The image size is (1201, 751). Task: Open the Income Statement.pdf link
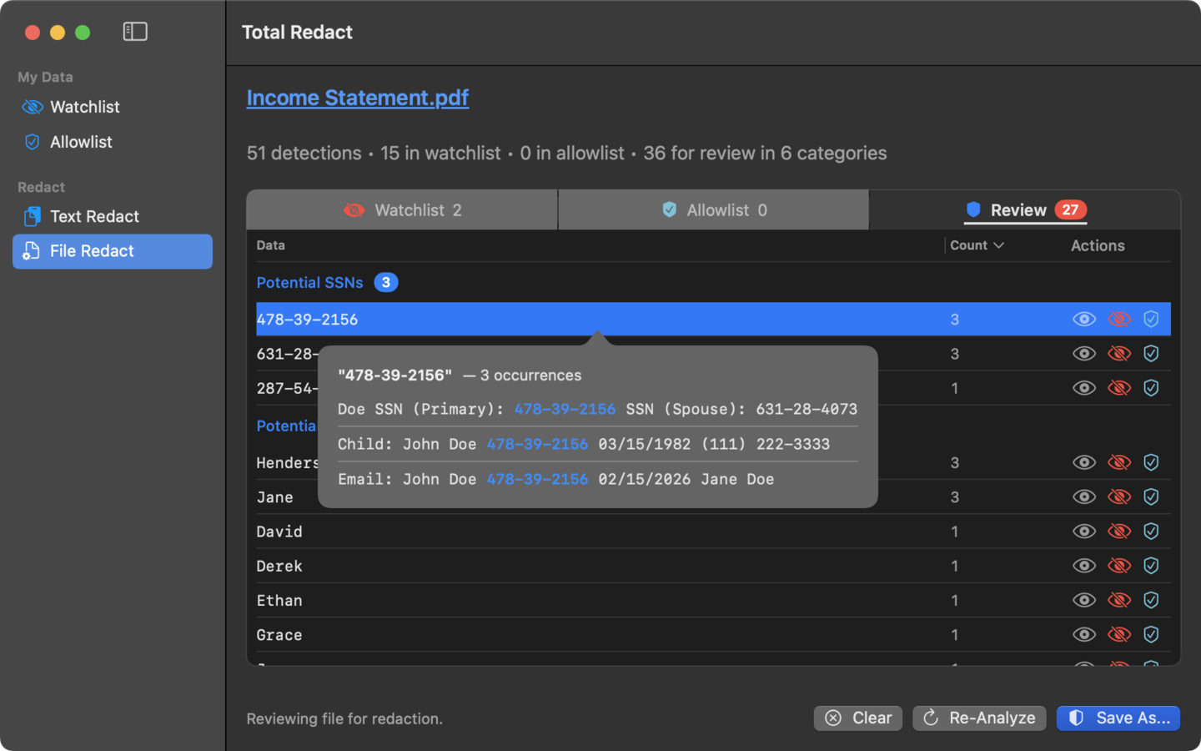[358, 98]
